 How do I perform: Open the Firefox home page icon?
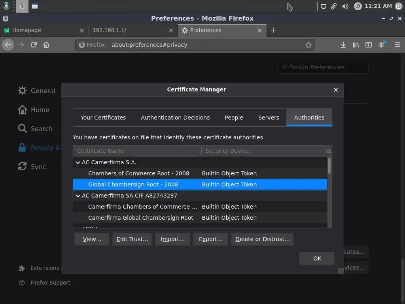(x=46, y=45)
